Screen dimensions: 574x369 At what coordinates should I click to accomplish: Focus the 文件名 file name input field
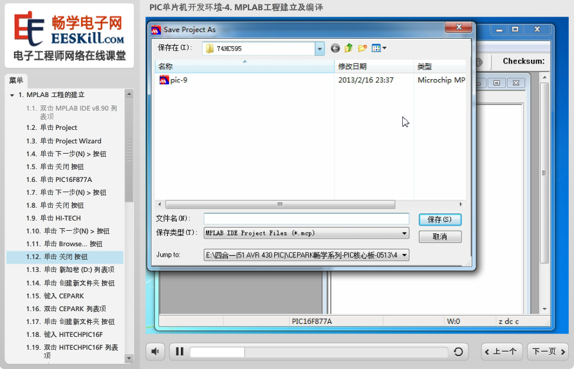[x=306, y=219]
